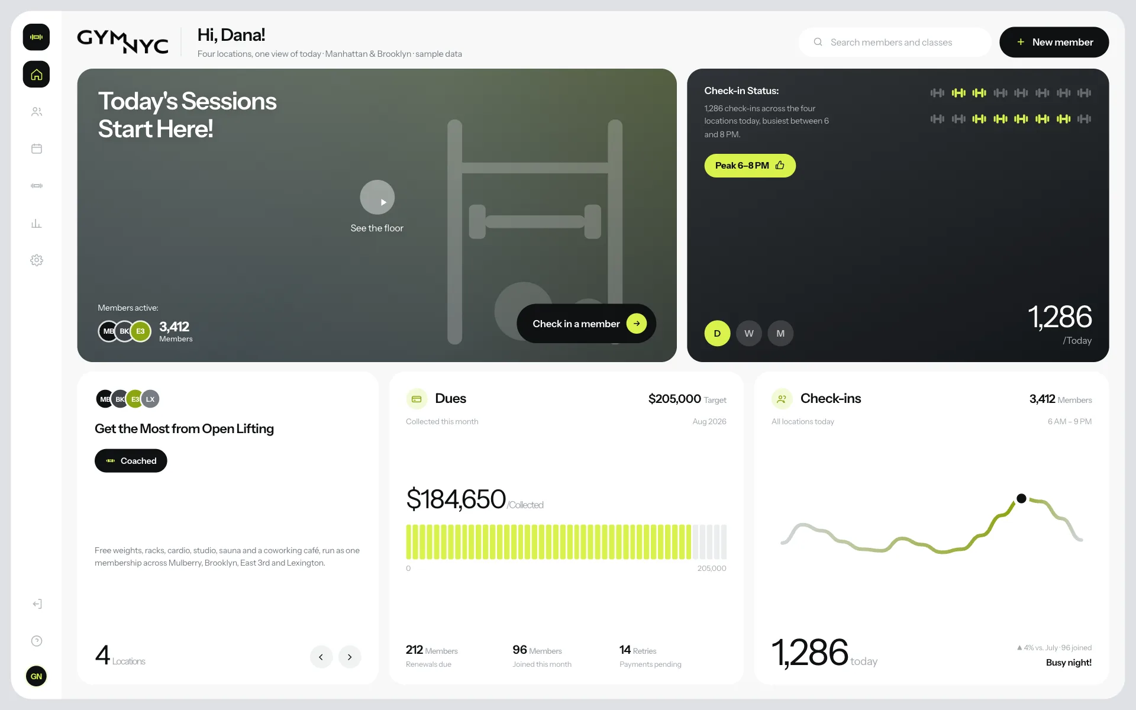Screen dimensions: 1136x710
Task: Click the GYM NYC logo
Action: (122, 41)
